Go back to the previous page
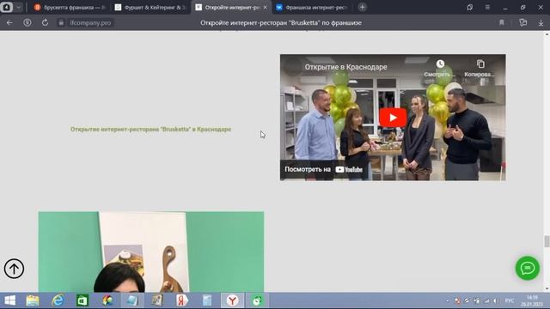 coord(9,23)
